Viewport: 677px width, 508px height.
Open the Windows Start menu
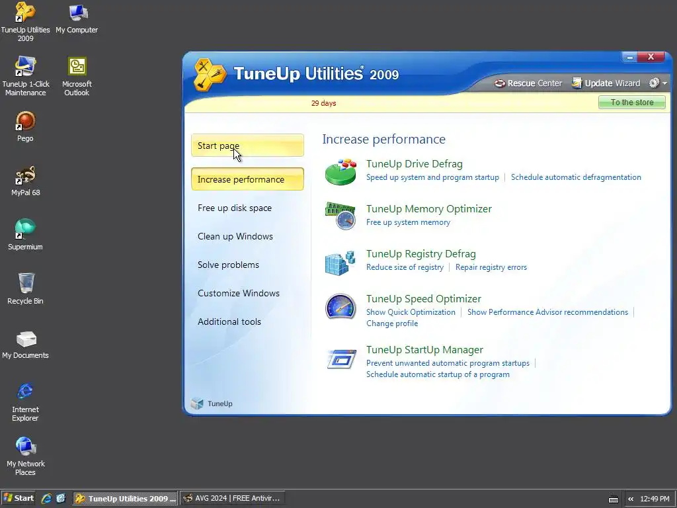(18, 499)
